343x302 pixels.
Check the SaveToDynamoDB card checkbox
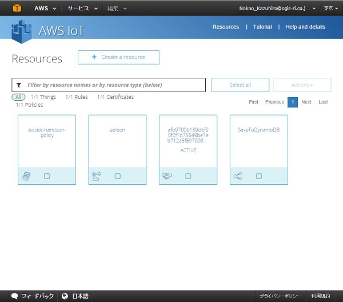pos(259,176)
